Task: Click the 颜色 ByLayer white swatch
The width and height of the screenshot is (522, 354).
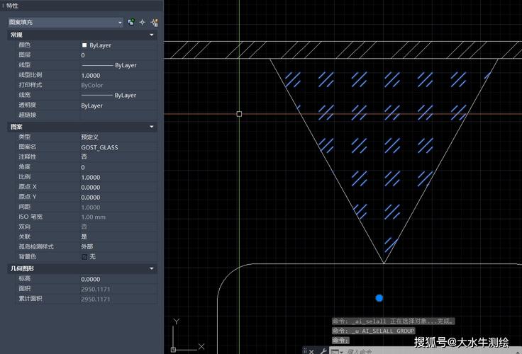Action: click(x=85, y=45)
